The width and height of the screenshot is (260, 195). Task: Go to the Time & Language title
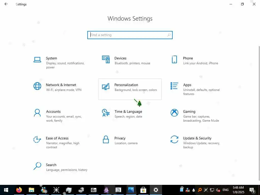128,112
